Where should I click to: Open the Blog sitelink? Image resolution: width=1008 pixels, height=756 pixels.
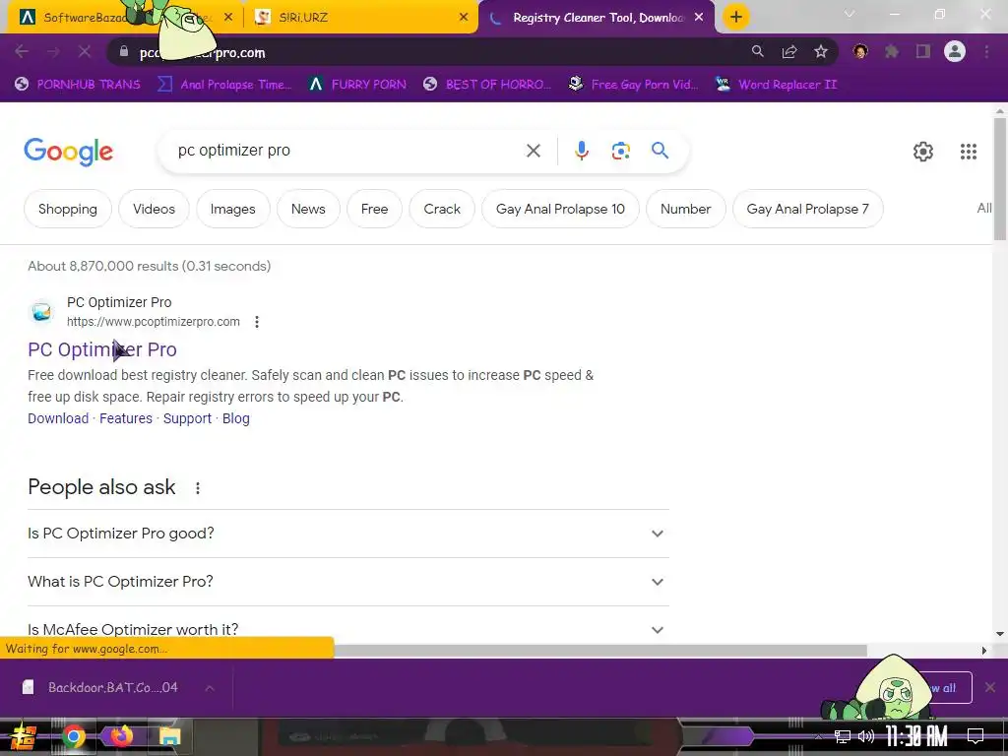(x=236, y=418)
